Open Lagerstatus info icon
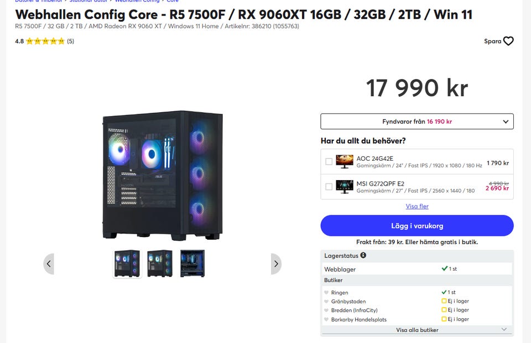The image size is (531, 343). pyautogui.click(x=363, y=255)
